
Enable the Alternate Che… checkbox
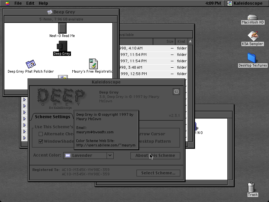[41, 134]
